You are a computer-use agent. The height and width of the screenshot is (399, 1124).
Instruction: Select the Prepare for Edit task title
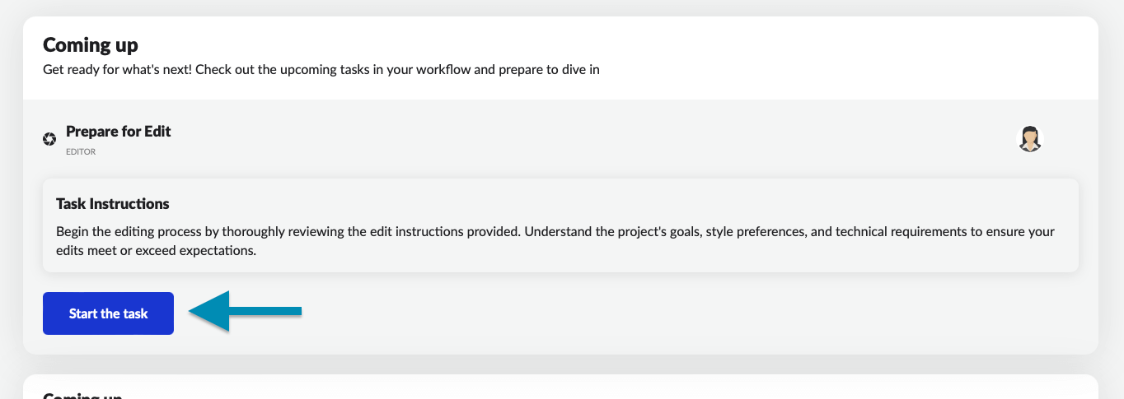point(118,132)
